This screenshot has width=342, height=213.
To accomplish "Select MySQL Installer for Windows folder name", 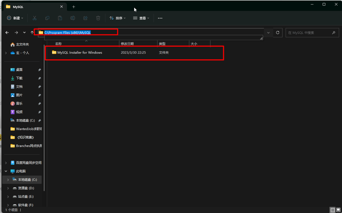I will (x=79, y=53).
